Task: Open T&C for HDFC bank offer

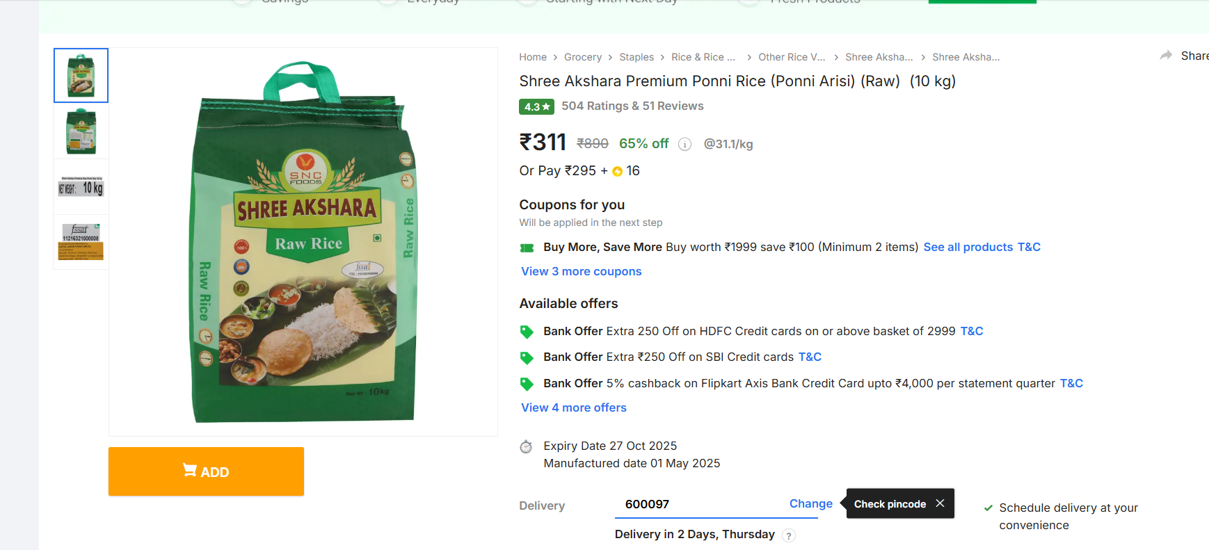Action: click(x=971, y=331)
